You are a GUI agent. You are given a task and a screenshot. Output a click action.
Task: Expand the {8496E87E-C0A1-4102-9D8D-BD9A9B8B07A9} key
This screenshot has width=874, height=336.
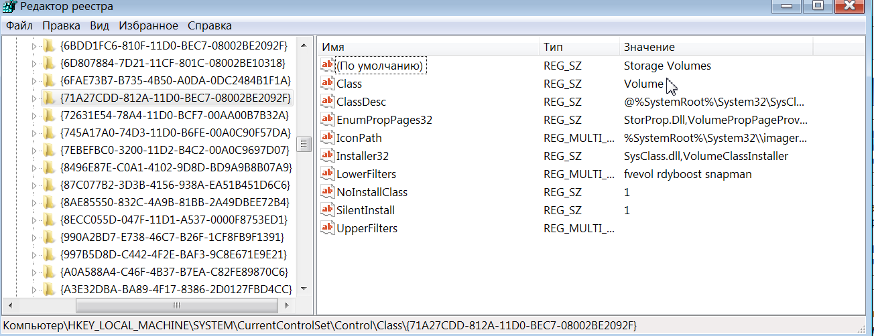(x=35, y=167)
